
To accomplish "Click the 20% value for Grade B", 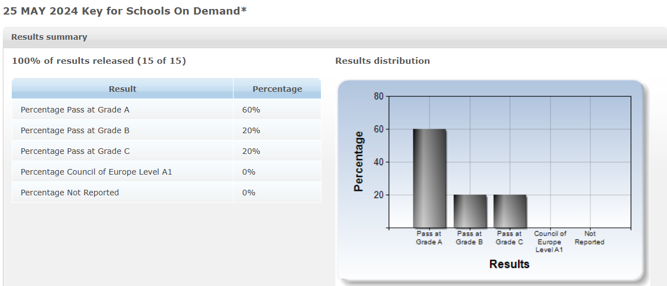I will [251, 130].
